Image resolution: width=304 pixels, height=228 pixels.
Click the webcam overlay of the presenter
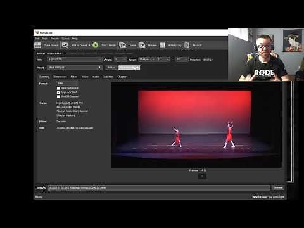[x=266, y=54]
